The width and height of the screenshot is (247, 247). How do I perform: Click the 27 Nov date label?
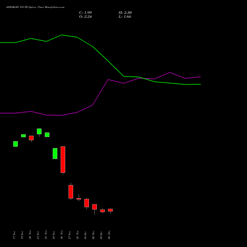click(70, 235)
